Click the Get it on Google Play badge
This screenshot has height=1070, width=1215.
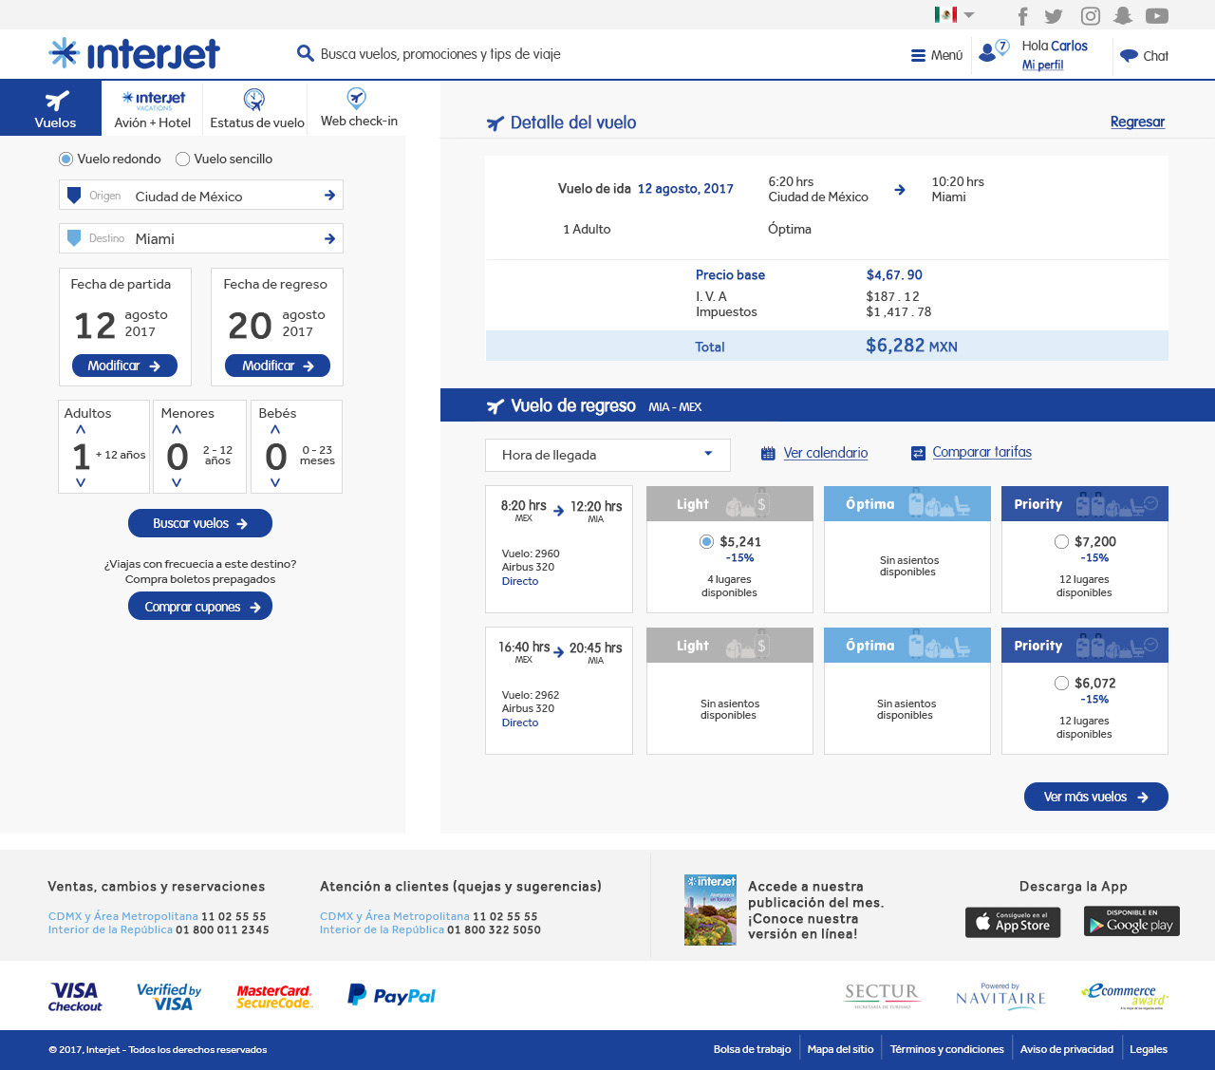coord(1131,921)
